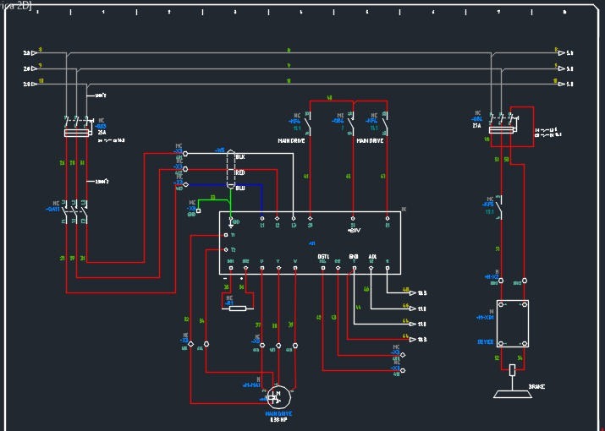The image size is (605, 431).
Task: Select the drive module outline box
Action: 310,243
